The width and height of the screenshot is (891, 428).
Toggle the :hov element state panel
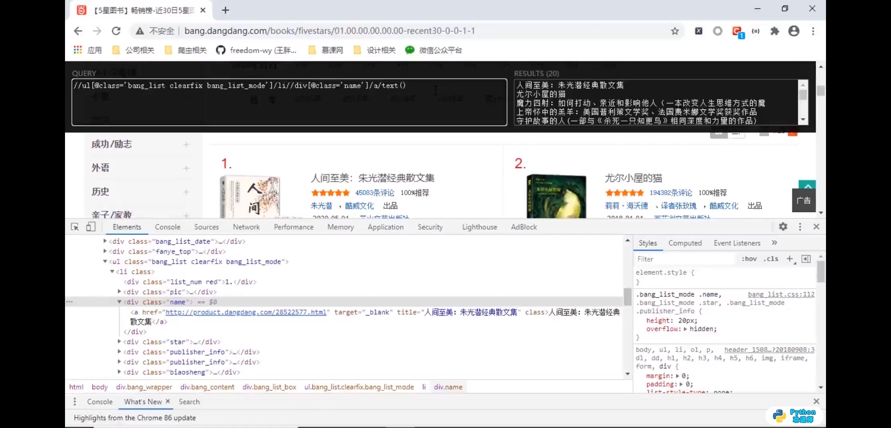pyautogui.click(x=749, y=258)
